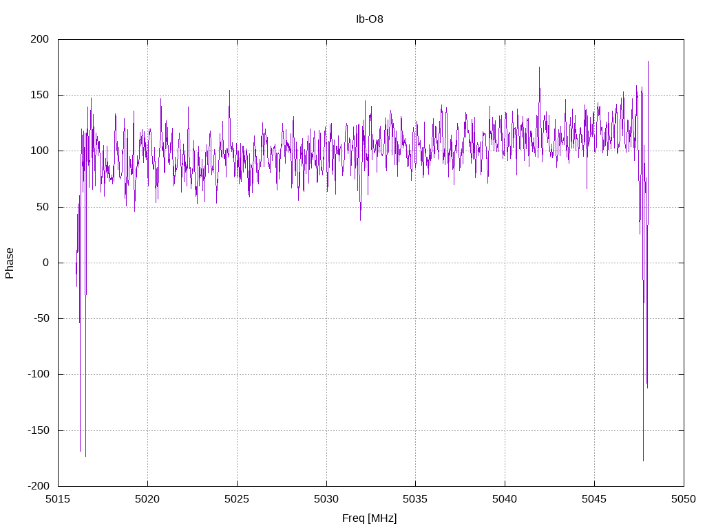Click the y-axis tick label -50

[41, 318]
